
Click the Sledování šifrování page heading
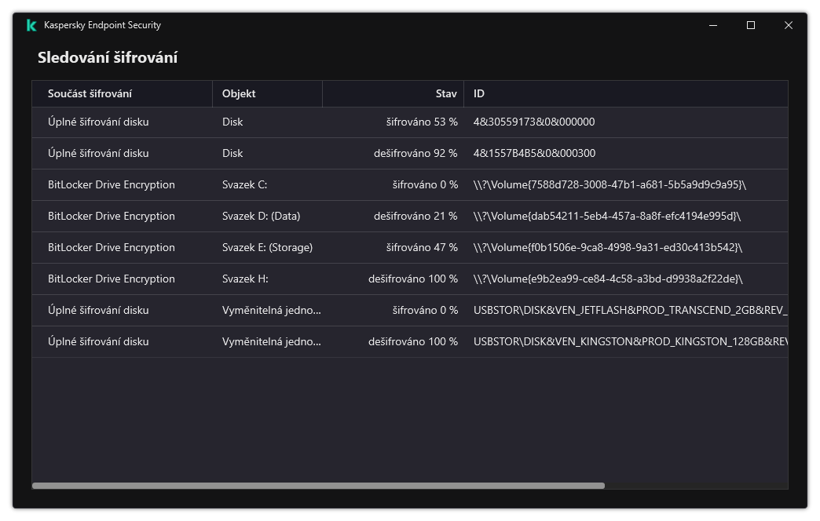click(x=108, y=57)
